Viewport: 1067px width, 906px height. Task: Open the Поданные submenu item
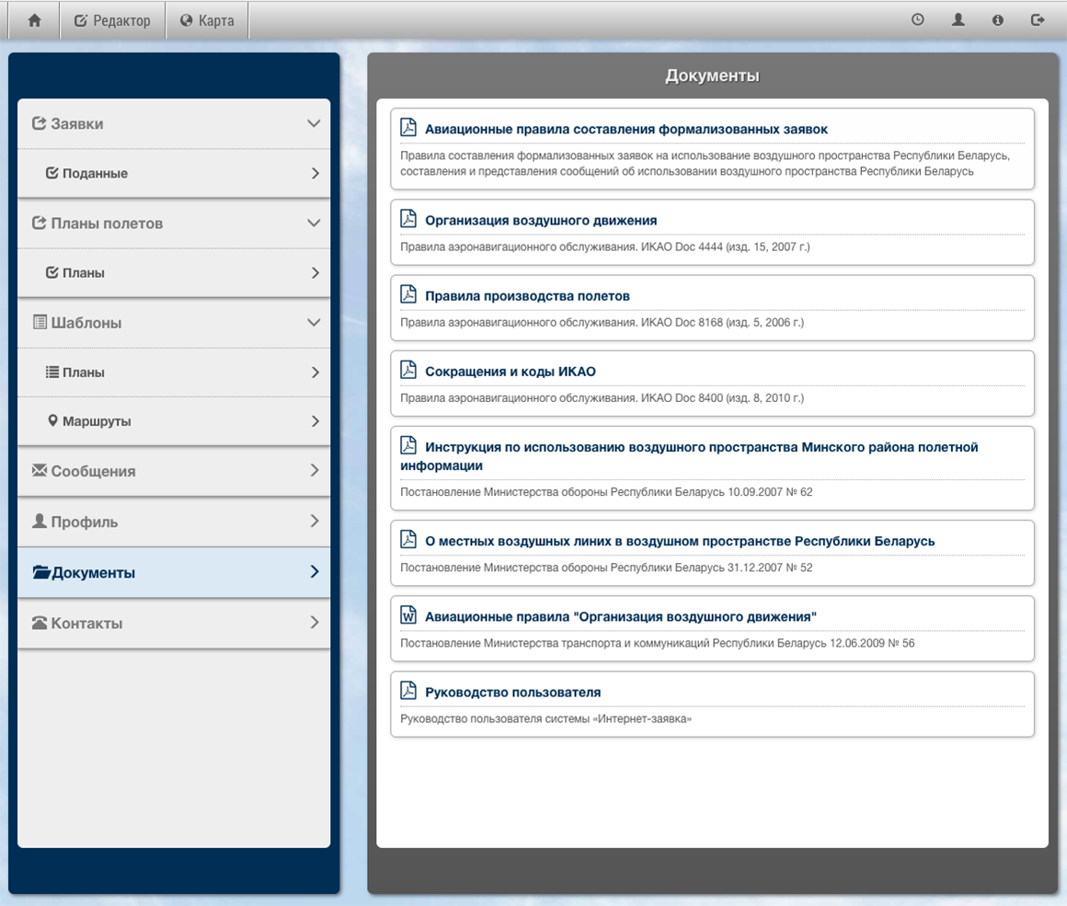pyautogui.click(x=95, y=173)
